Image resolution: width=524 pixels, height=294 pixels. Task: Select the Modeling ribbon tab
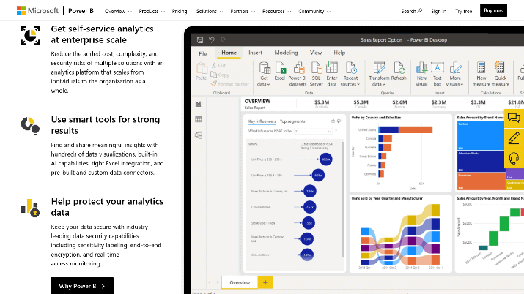point(286,53)
